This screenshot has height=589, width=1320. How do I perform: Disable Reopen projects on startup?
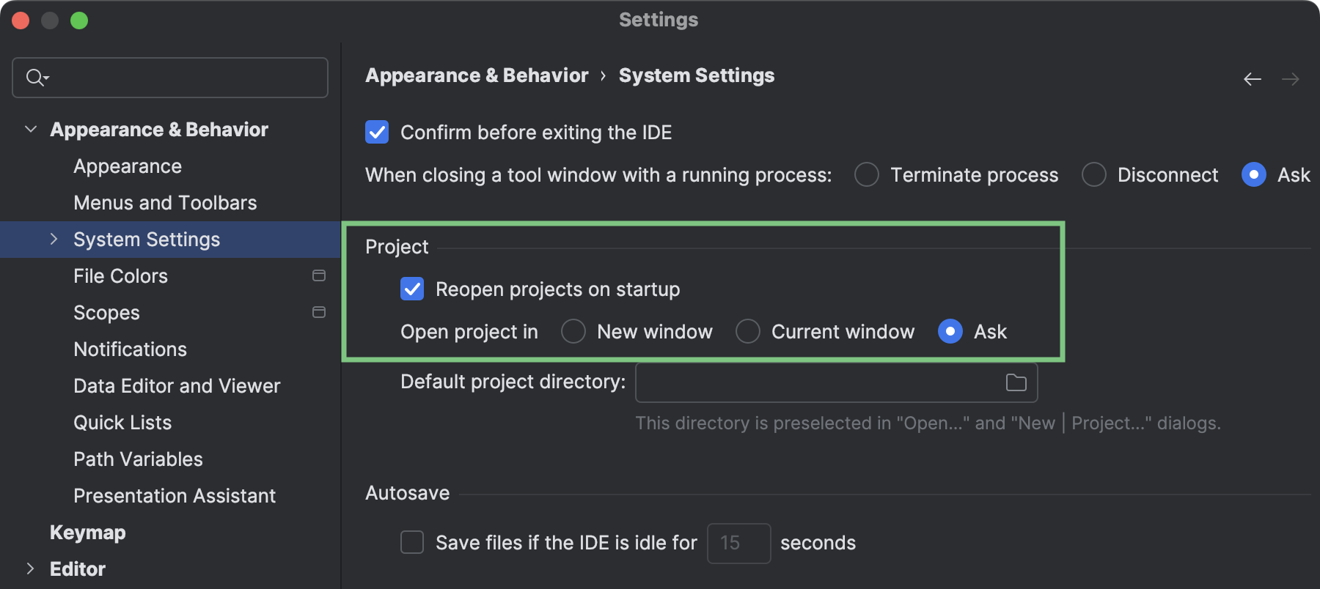pos(412,289)
